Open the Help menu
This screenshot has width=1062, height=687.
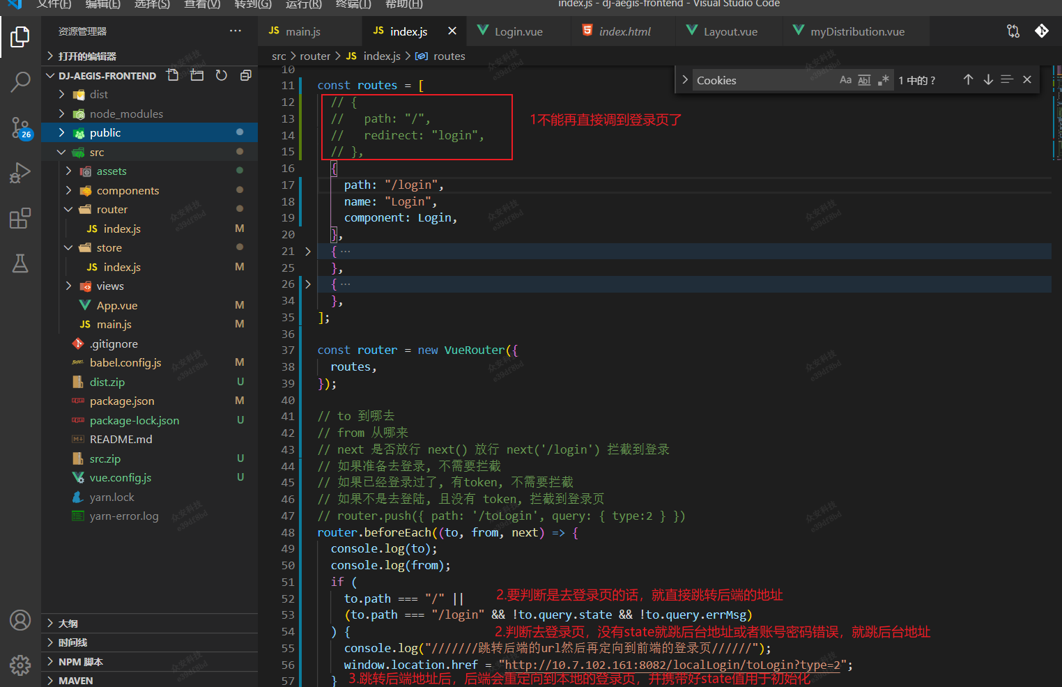point(404,4)
